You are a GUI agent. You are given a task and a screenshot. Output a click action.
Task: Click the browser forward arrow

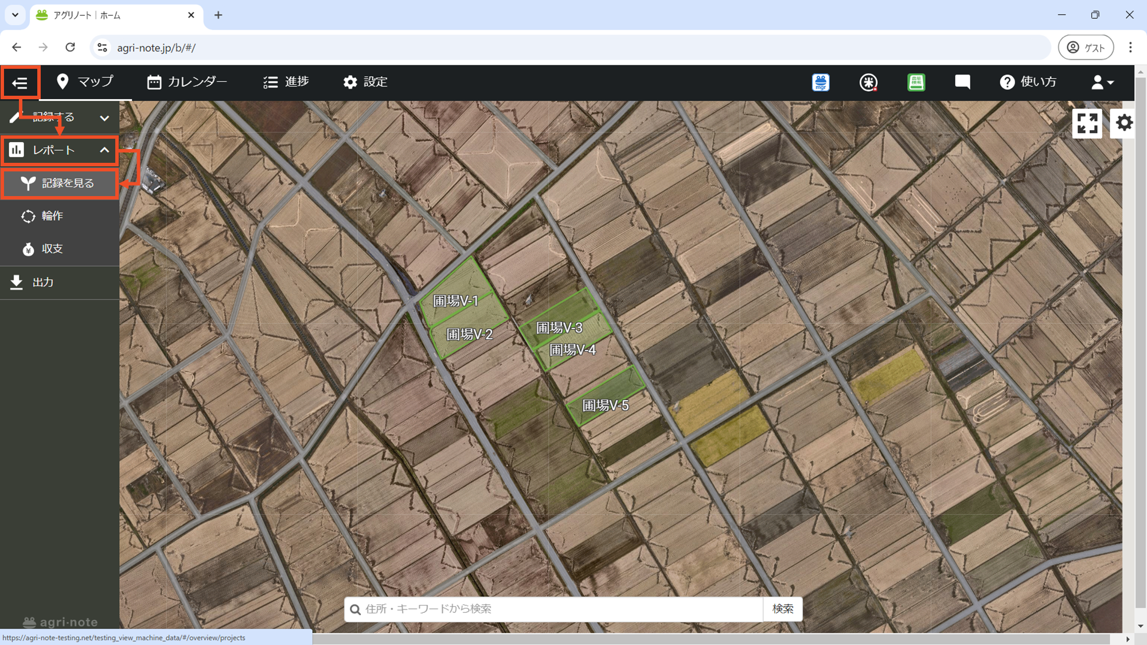click(x=43, y=48)
